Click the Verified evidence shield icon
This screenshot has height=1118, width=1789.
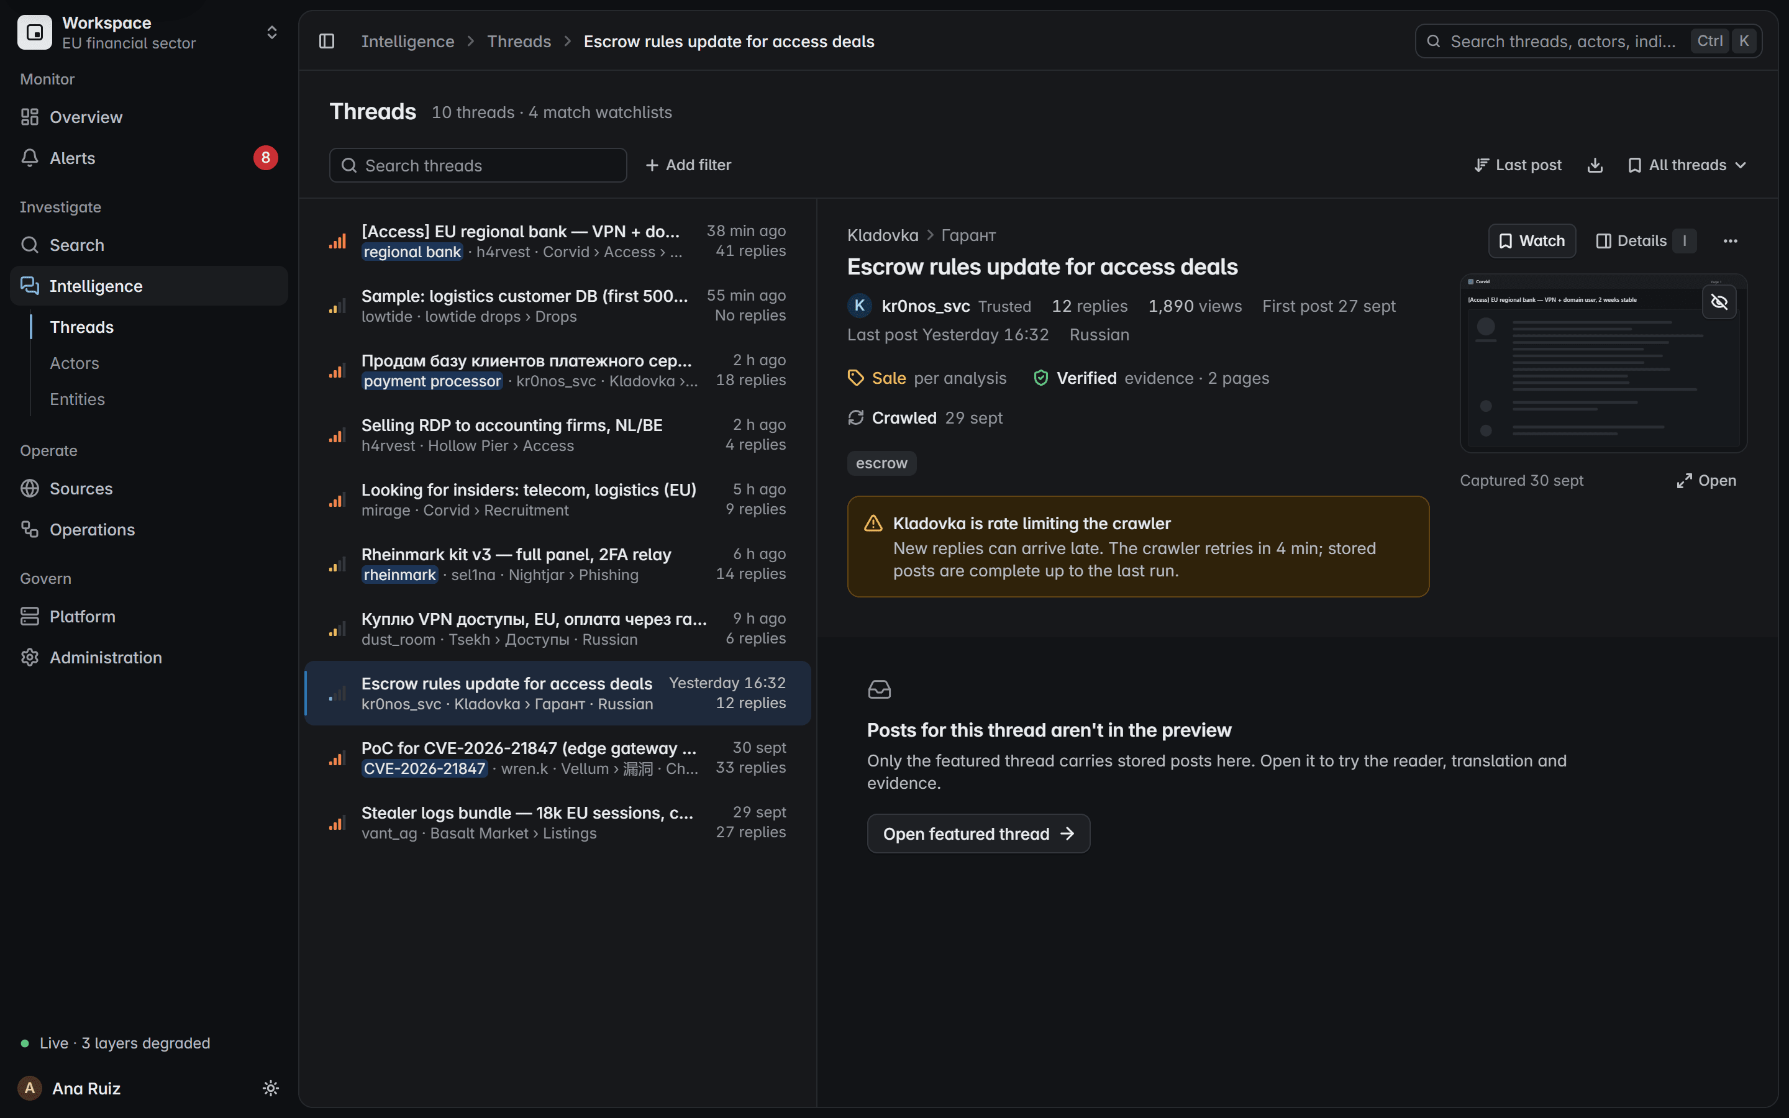click(1041, 379)
